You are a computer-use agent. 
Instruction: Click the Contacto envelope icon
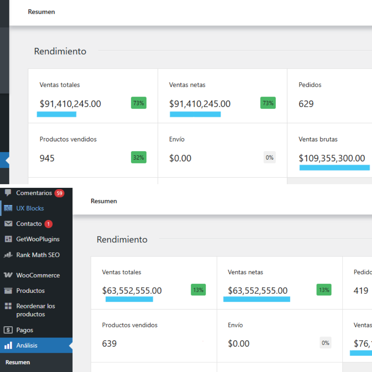pos(8,224)
